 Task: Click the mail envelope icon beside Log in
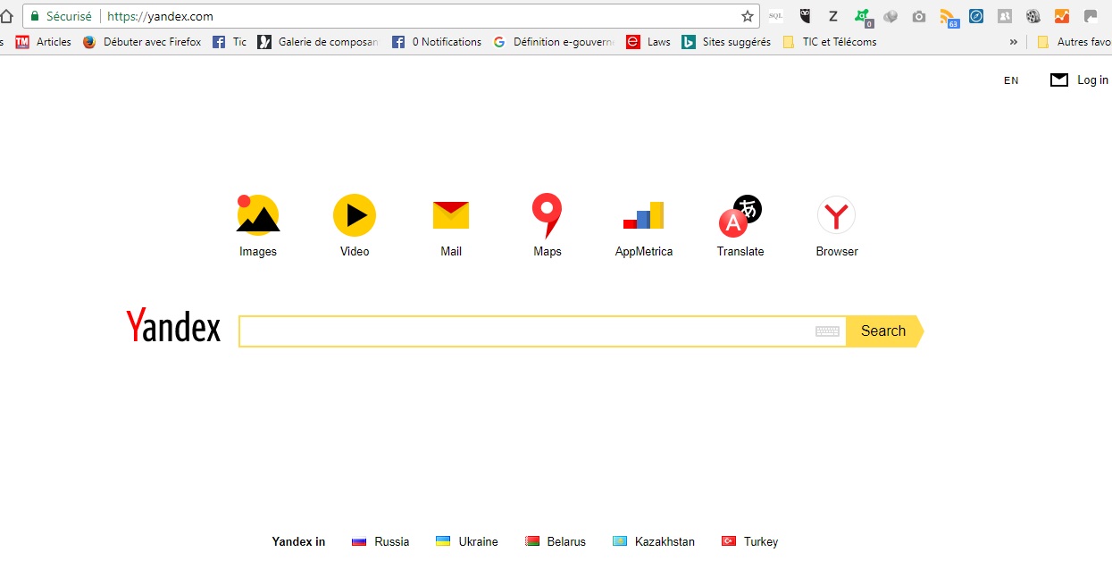pyautogui.click(x=1059, y=79)
